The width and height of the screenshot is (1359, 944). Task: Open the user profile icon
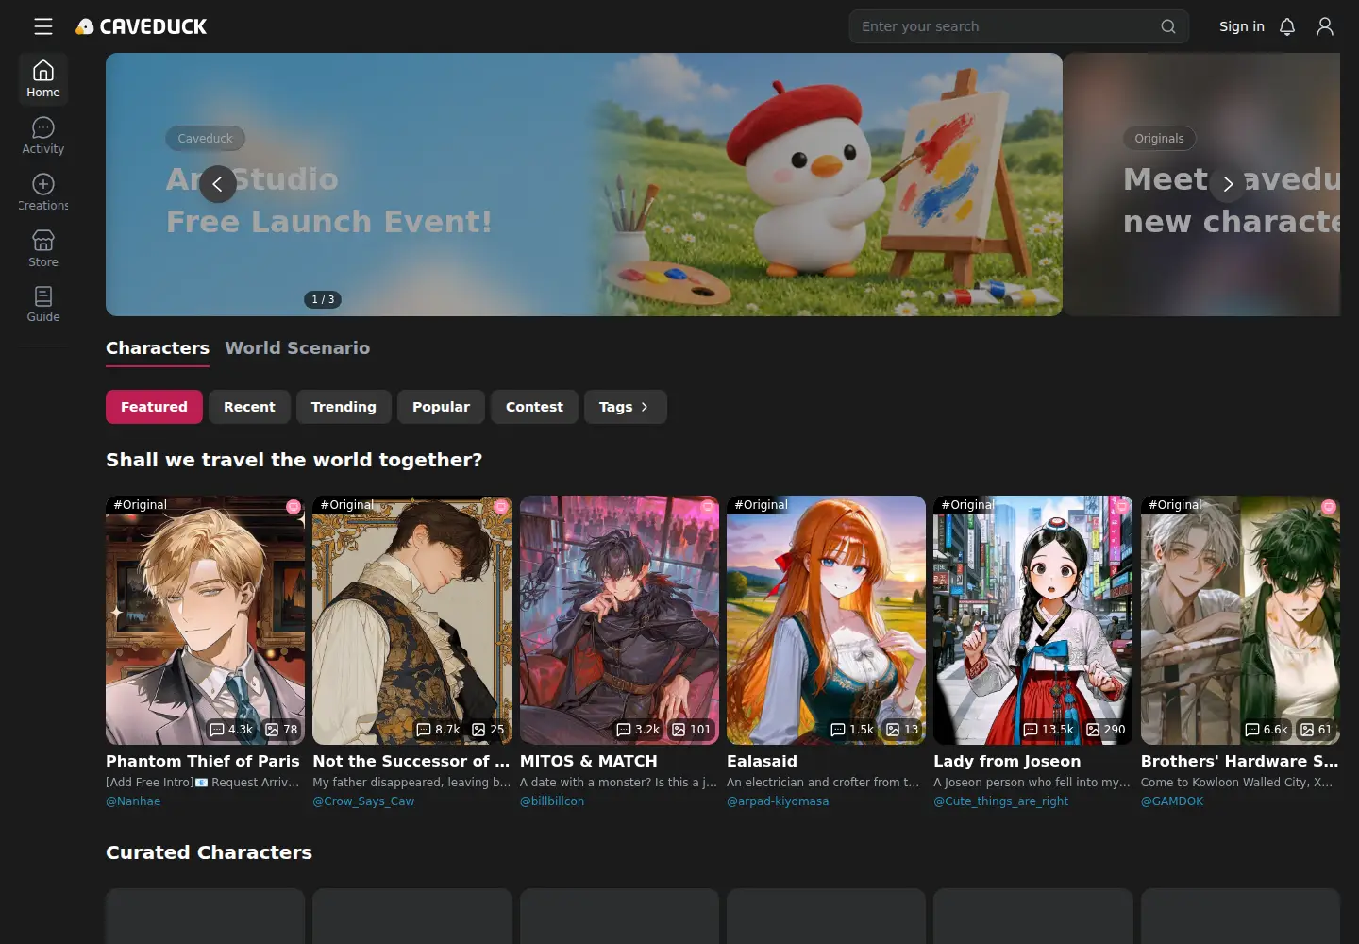[x=1325, y=26]
